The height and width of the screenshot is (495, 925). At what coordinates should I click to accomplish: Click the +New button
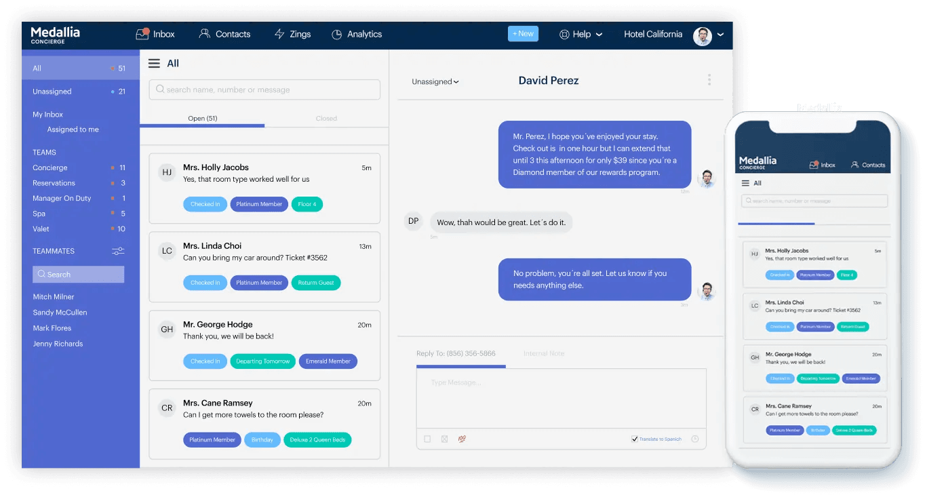523,33
